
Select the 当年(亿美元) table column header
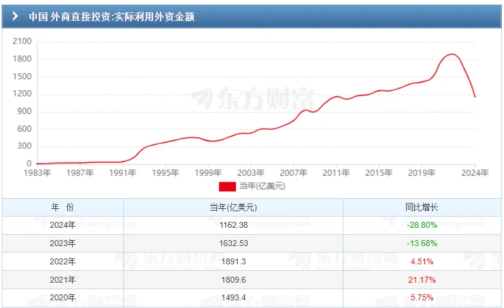click(x=233, y=208)
